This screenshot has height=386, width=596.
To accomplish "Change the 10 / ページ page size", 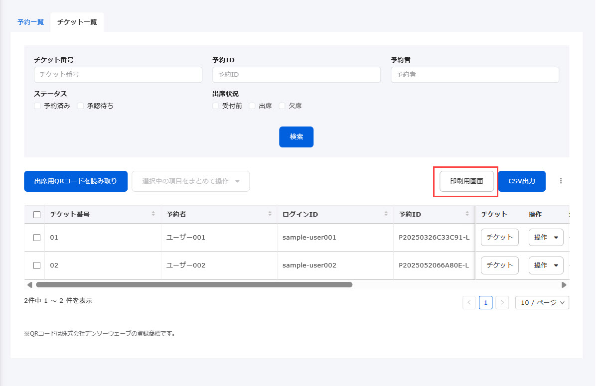I will [x=542, y=302].
